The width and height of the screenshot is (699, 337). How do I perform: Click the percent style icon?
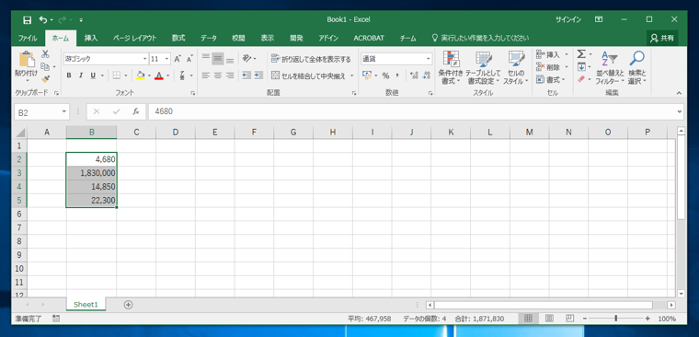[385, 76]
